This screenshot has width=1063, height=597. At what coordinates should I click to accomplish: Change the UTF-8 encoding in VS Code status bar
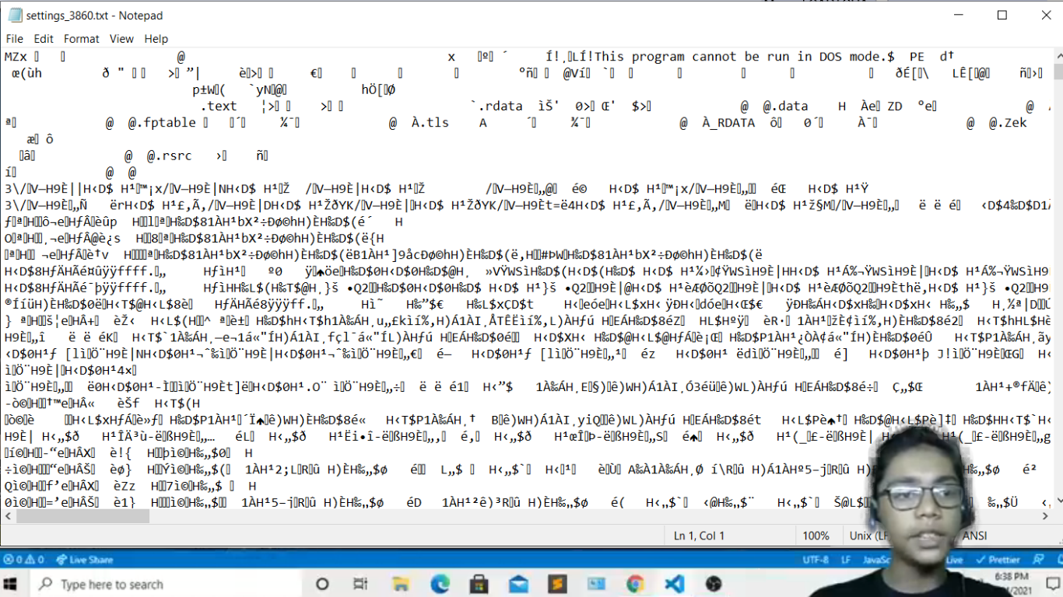point(816,560)
